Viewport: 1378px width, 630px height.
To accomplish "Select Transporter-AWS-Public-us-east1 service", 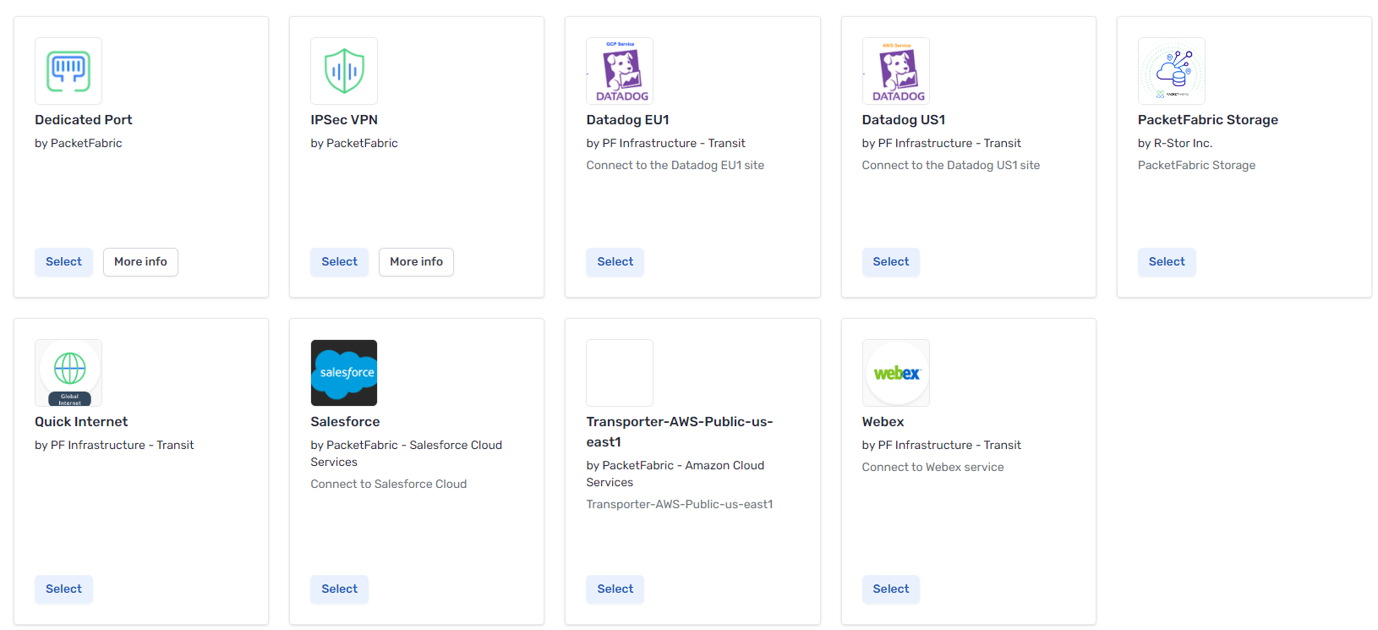I will click(x=615, y=589).
